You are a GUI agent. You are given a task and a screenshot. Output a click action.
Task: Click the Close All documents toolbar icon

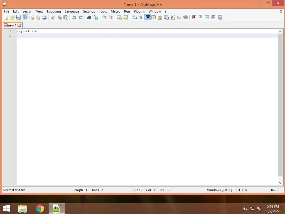38,17
